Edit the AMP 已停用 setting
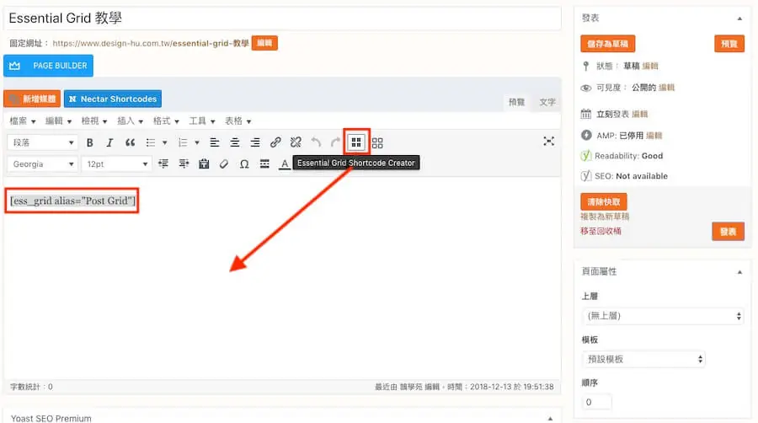 (x=654, y=136)
